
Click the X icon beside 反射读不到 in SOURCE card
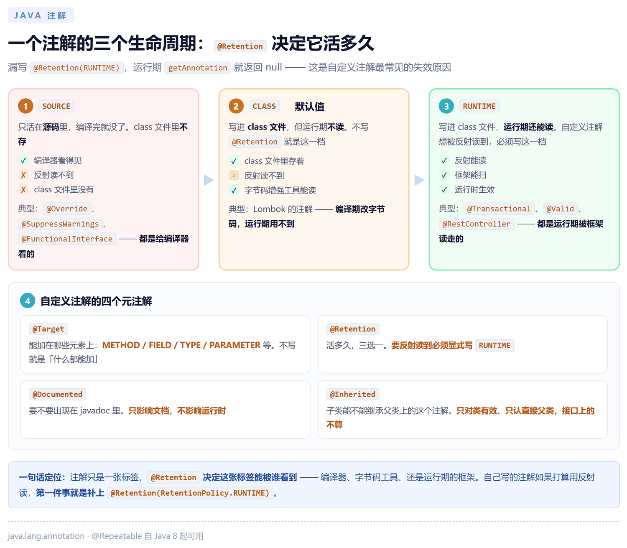[23, 175]
